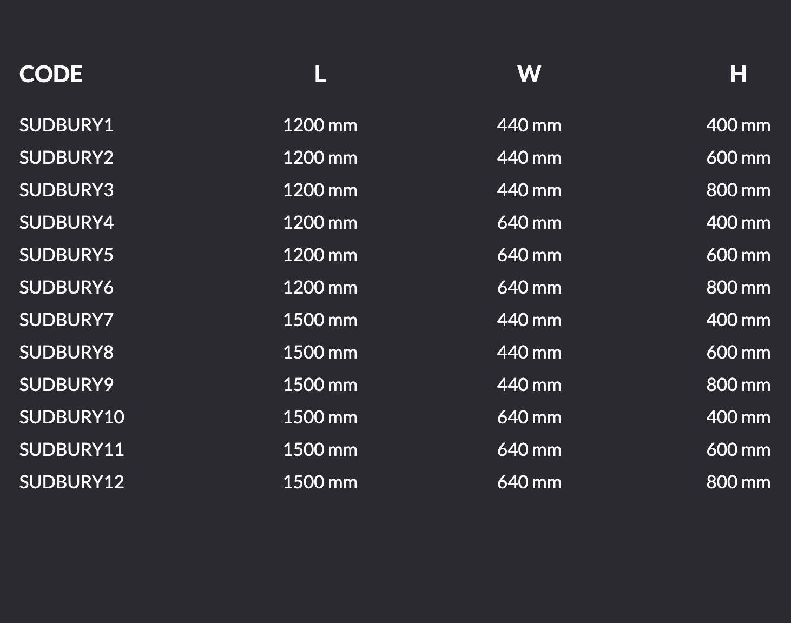Select the SUDBURY2 product code
This screenshot has height=623, width=791.
66,157
